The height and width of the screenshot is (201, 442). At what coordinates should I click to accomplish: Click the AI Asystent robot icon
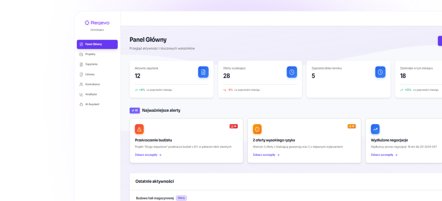(x=81, y=104)
